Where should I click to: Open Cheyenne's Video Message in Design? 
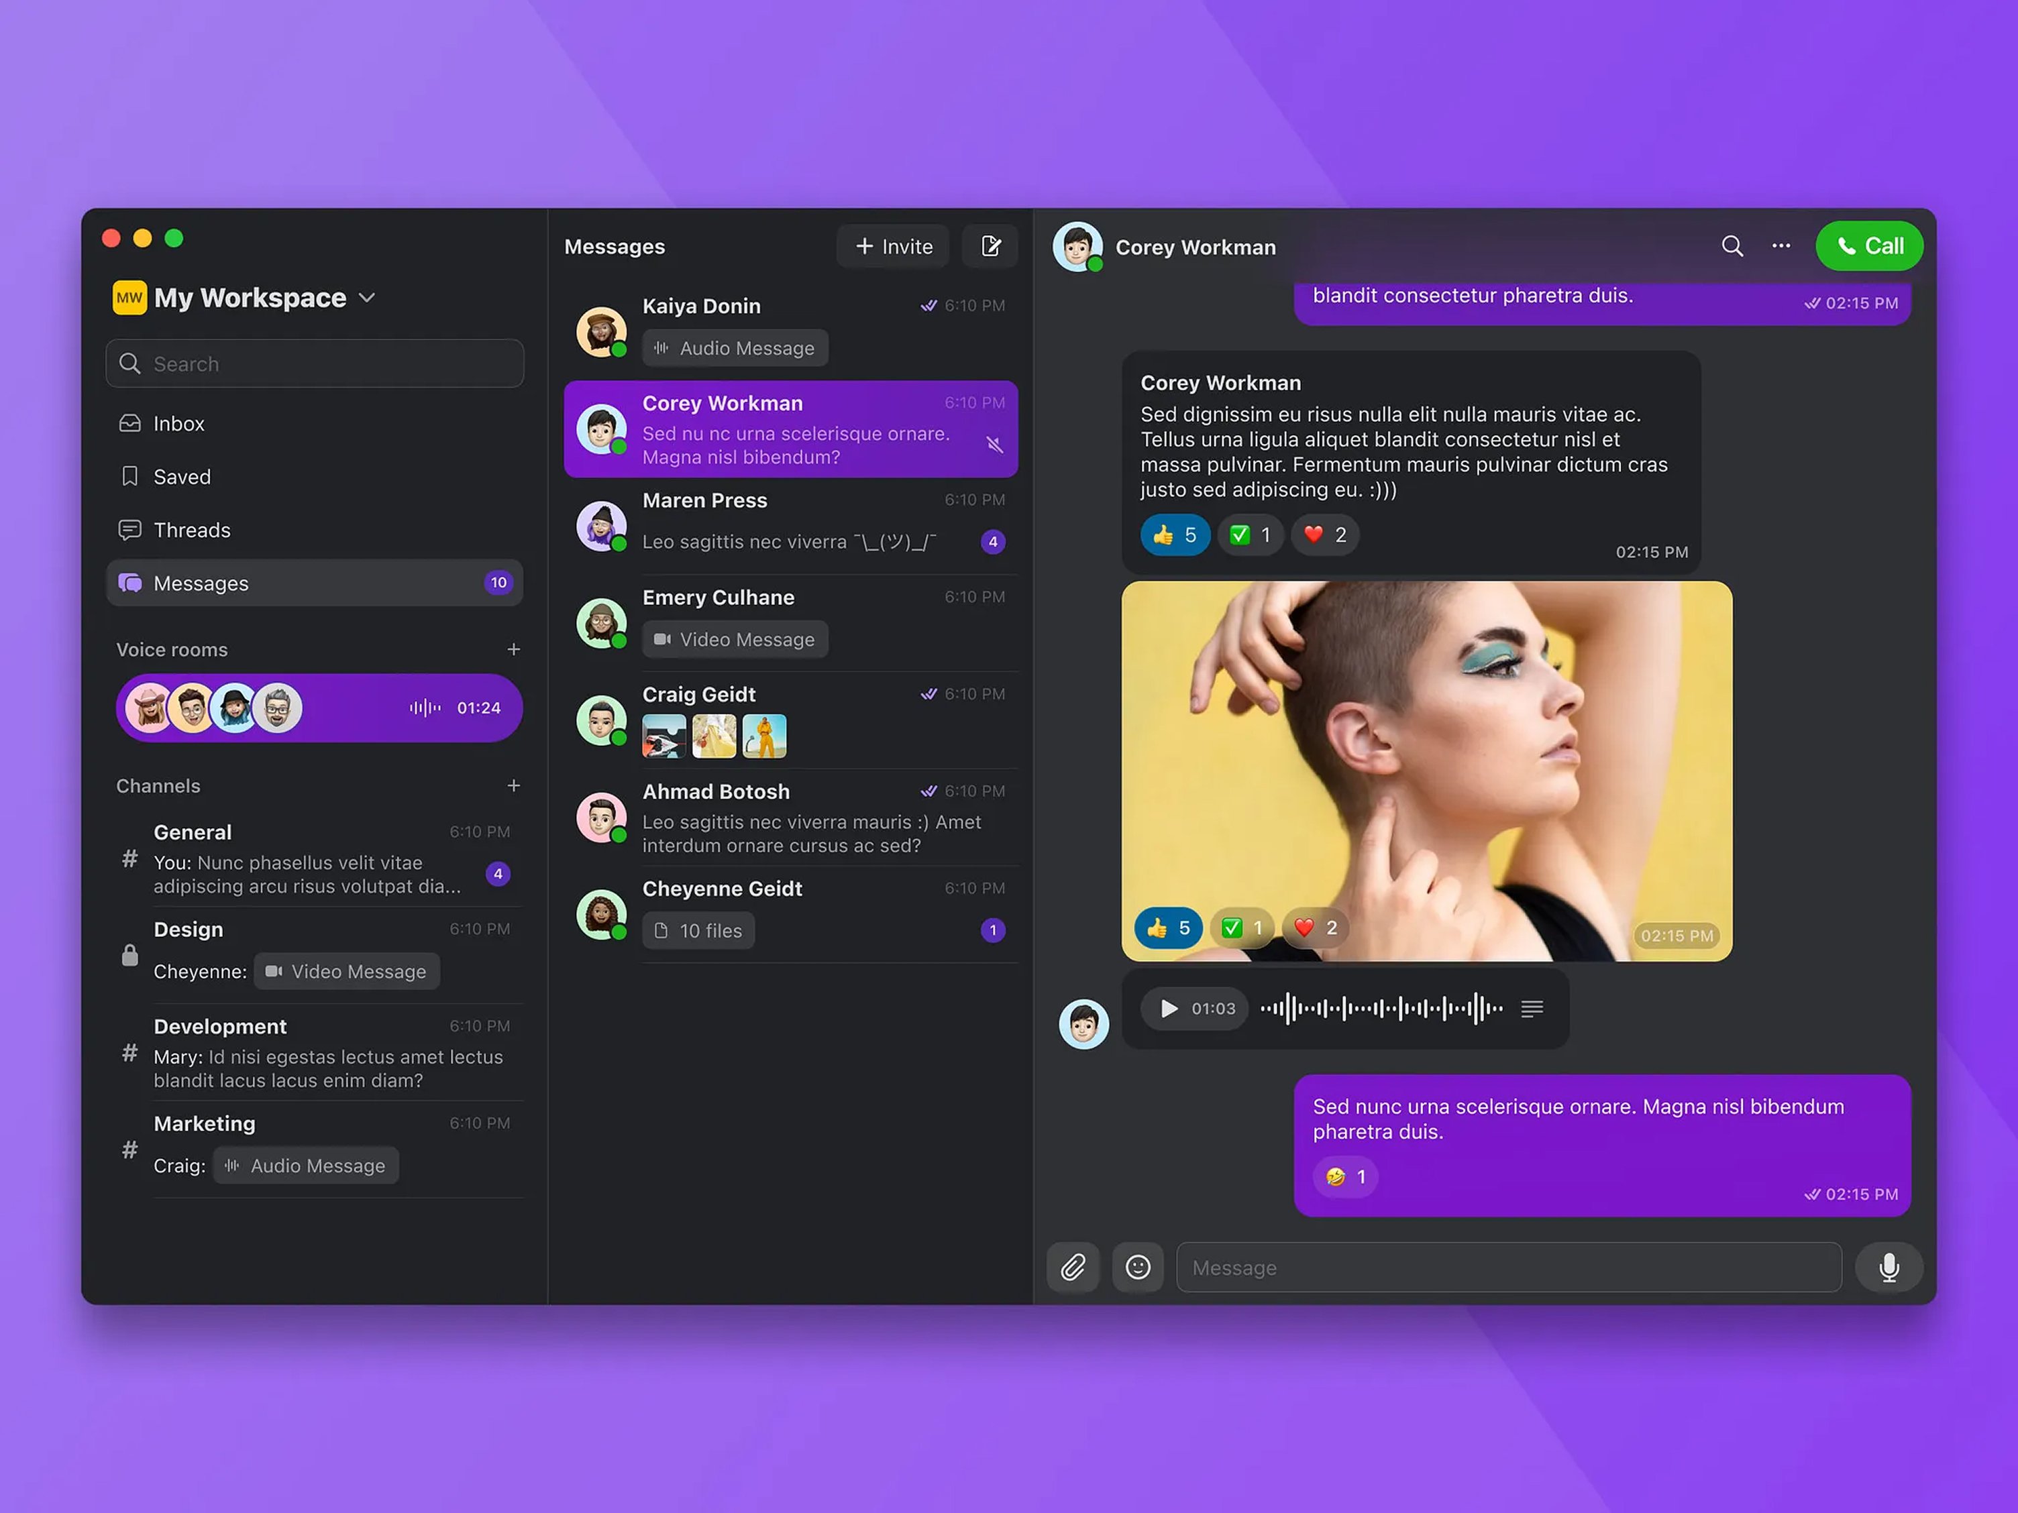[x=347, y=971]
